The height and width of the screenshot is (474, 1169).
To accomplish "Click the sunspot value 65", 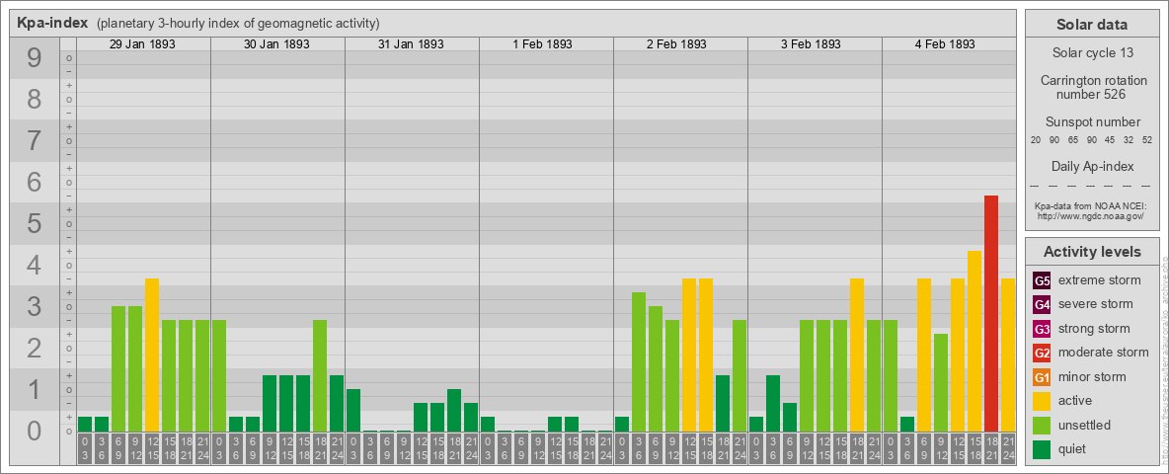I will [x=1073, y=140].
